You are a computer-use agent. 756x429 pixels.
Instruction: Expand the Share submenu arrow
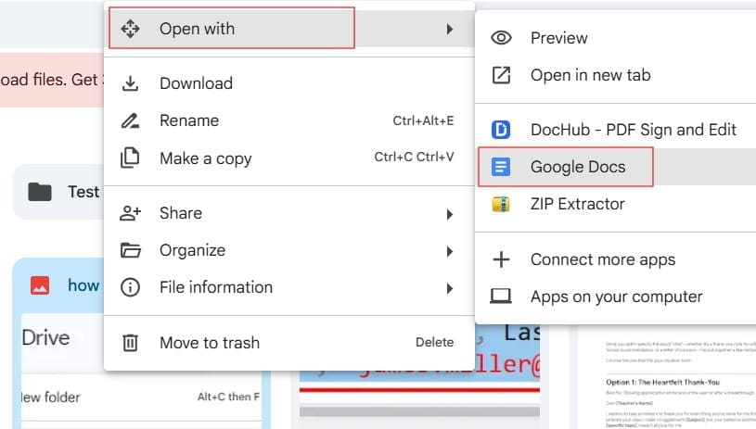[x=450, y=214]
